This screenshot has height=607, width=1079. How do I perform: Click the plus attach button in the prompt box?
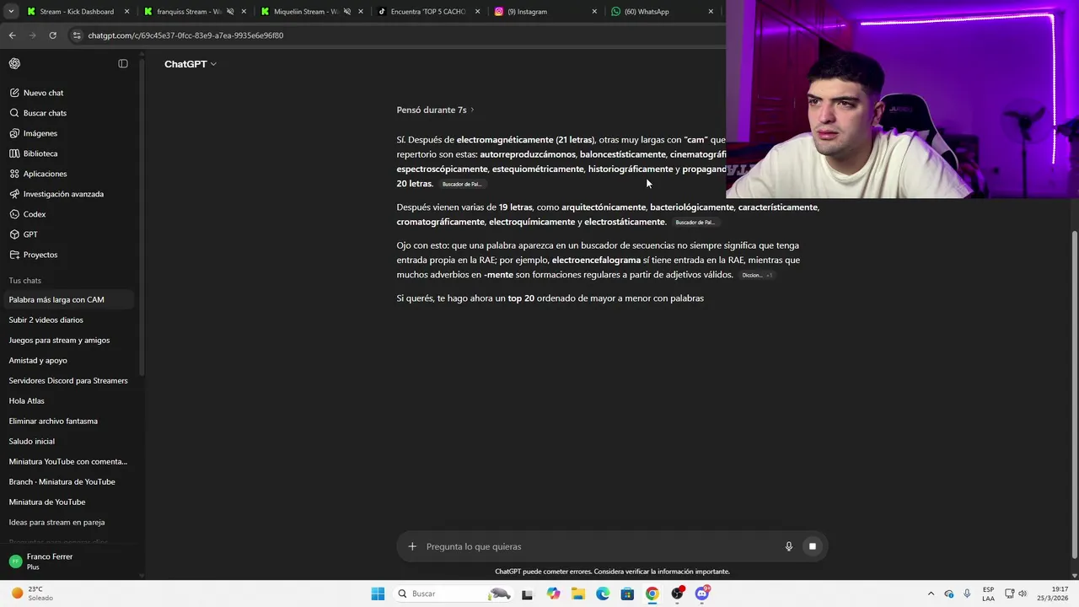point(412,546)
